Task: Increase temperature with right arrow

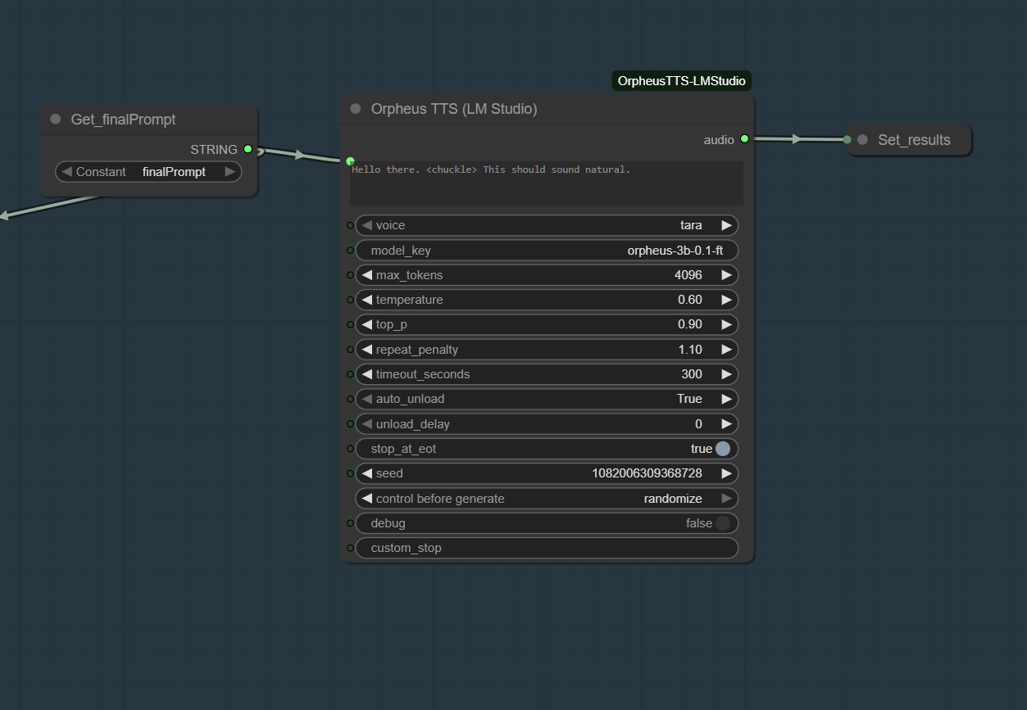Action: [x=726, y=300]
